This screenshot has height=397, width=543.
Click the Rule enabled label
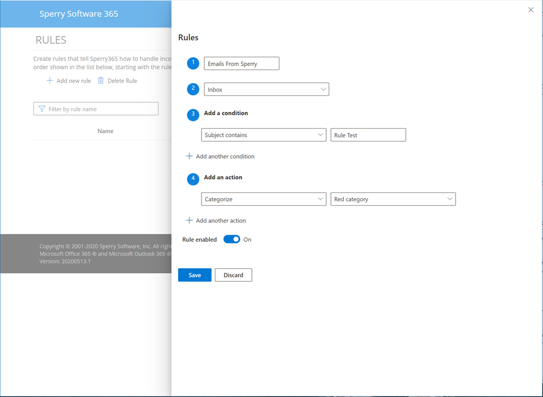click(199, 240)
